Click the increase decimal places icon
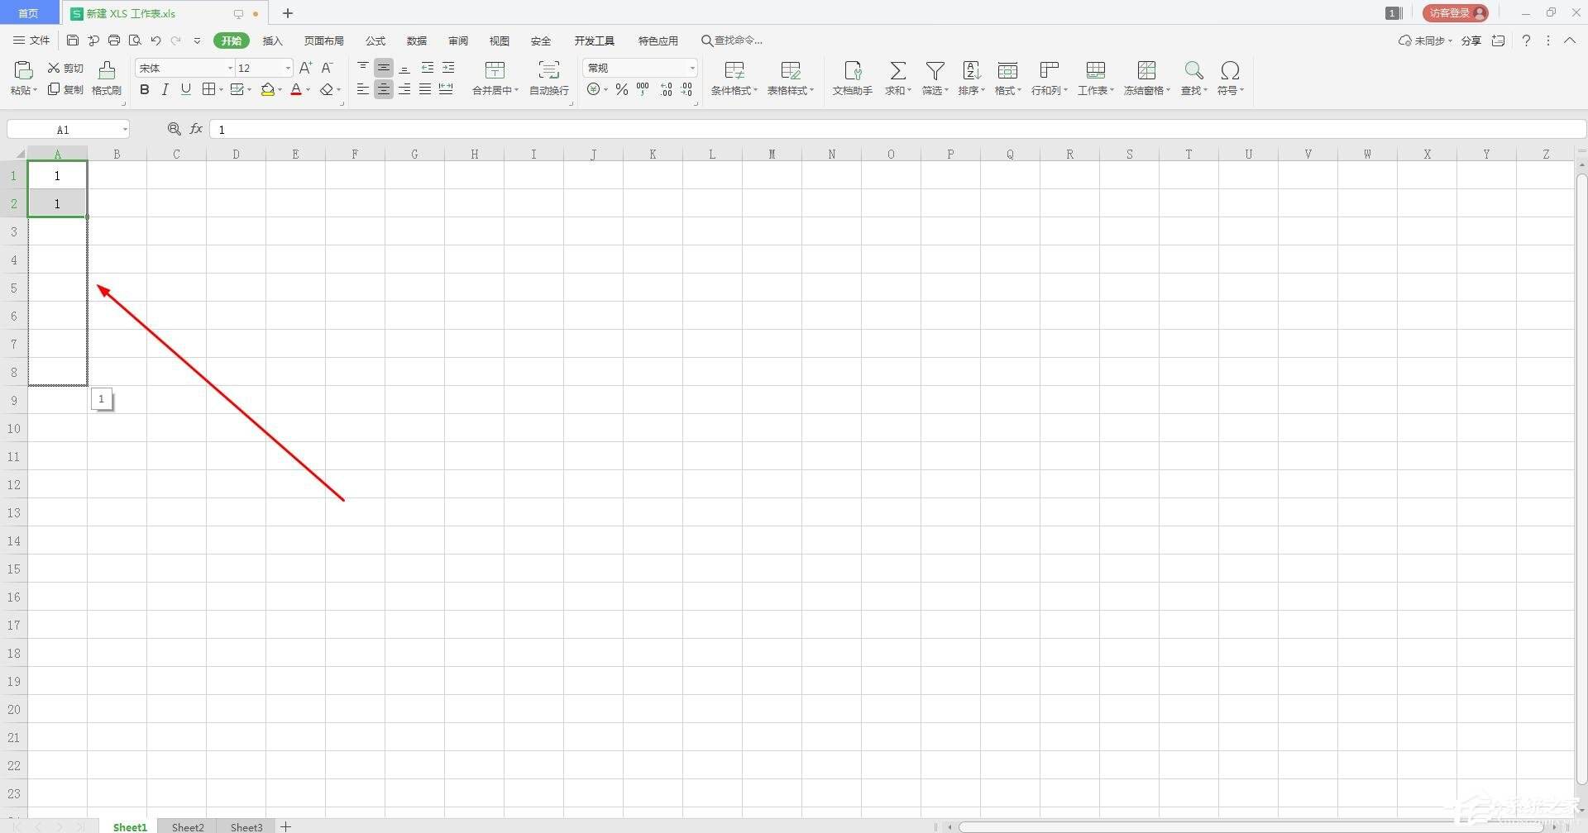1588x833 pixels. point(666,89)
